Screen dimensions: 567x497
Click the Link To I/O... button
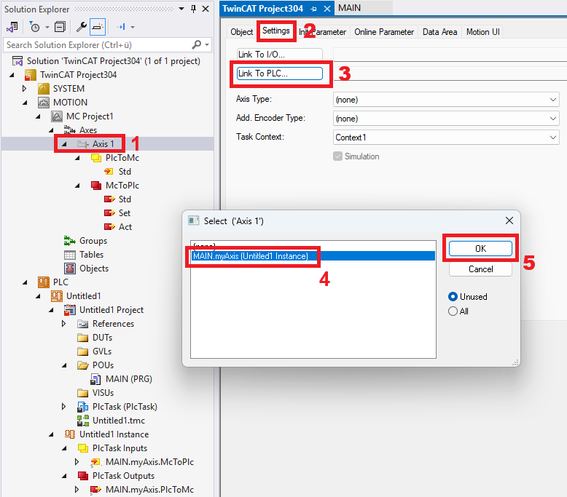[280, 55]
